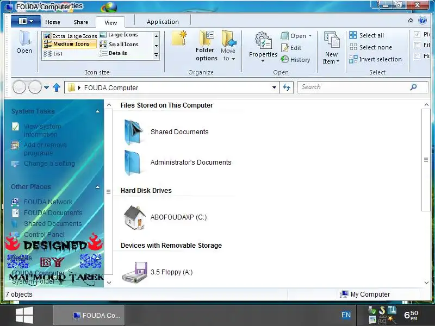Click the FOUDA Co... taskbar button

pyautogui.click(x=89, y=315)
